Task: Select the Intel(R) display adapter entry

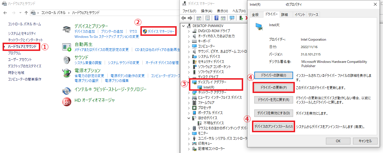Action: click(209, 87)
